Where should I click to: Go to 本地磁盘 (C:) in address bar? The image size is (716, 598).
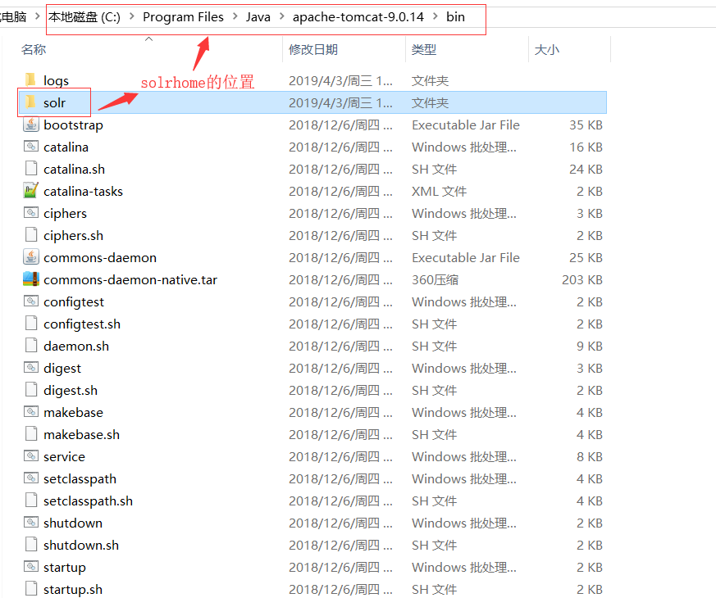click(84, 17)
